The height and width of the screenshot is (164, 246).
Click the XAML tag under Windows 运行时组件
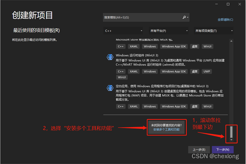point(134,71)
